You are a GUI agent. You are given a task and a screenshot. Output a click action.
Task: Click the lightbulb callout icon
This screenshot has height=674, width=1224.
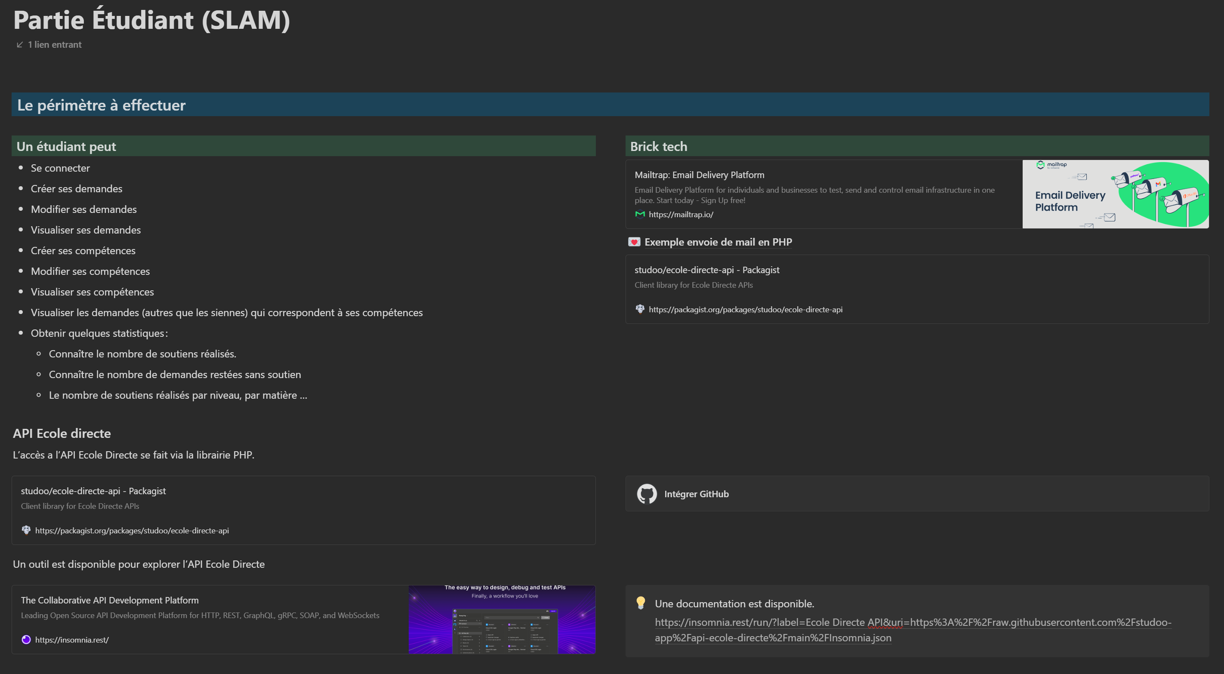pos(641,603)
